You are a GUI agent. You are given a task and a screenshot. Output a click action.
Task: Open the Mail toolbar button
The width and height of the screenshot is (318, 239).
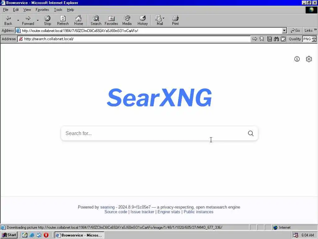coord(159,21)
